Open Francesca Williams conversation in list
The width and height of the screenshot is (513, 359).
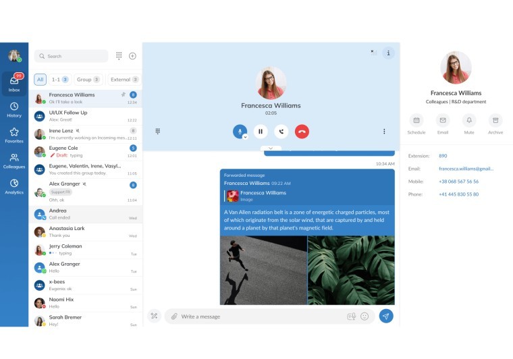point(86,99)
